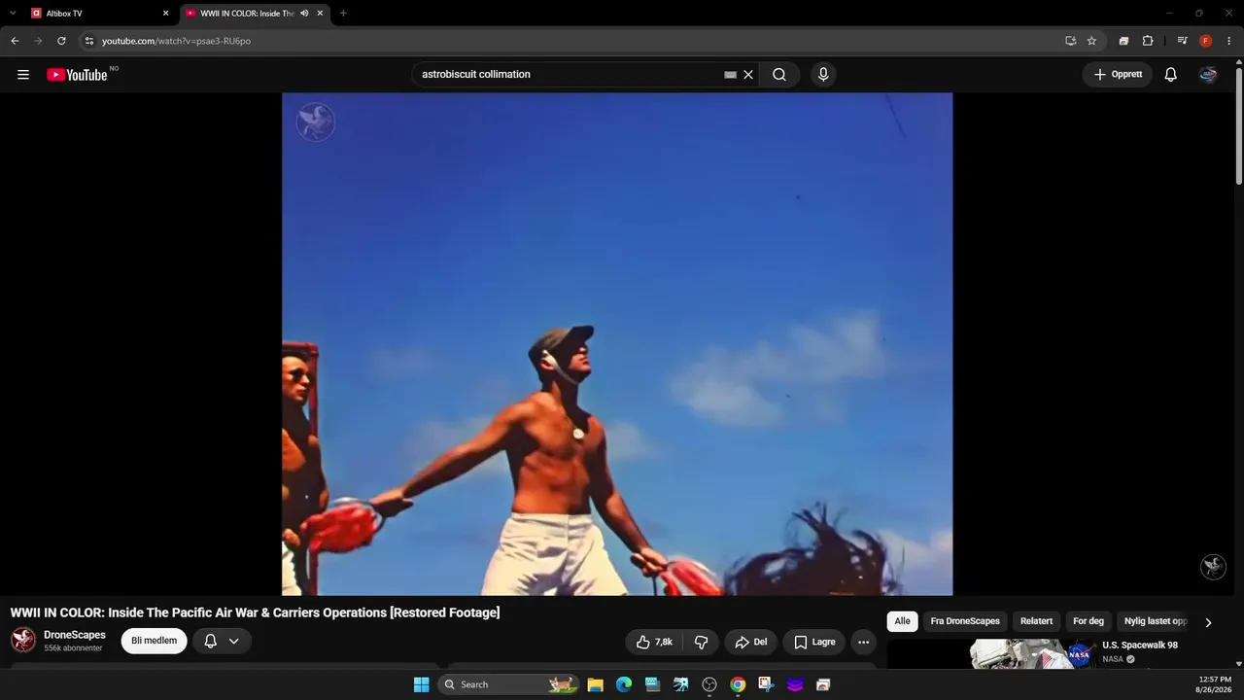This screenshot has height=700, width=1244.
Task: Open the YouTube guide hamburger menu
Action: coord(23,75)
